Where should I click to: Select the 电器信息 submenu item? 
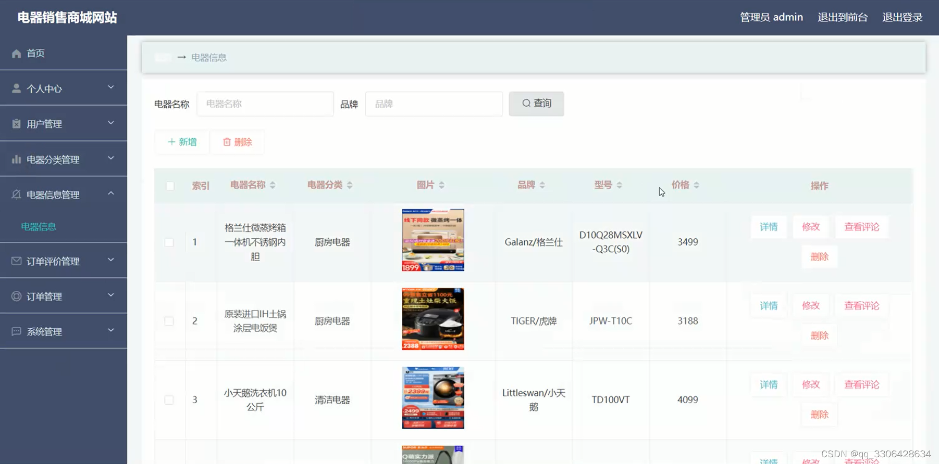(x=39, y=227)
